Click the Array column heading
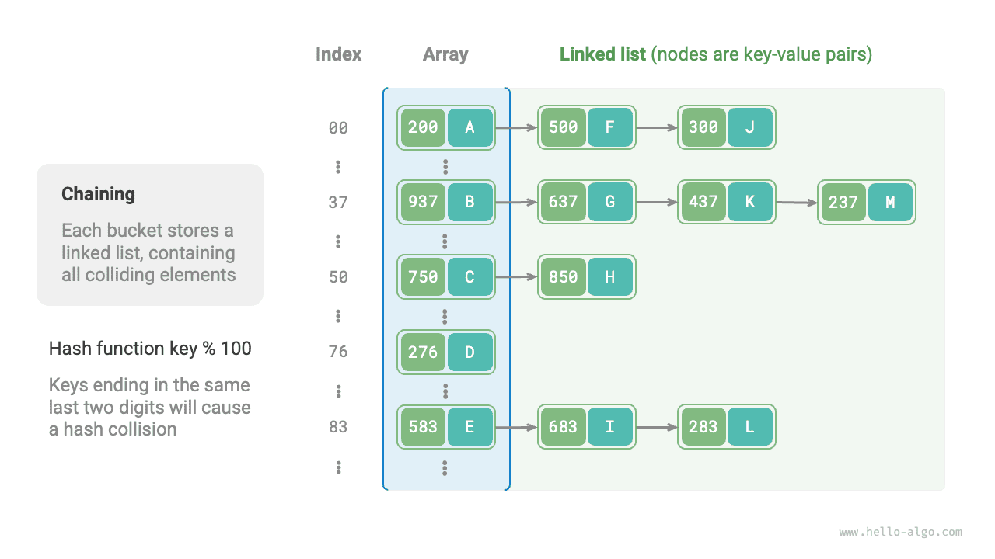995x559 pixels. (445, 54)
